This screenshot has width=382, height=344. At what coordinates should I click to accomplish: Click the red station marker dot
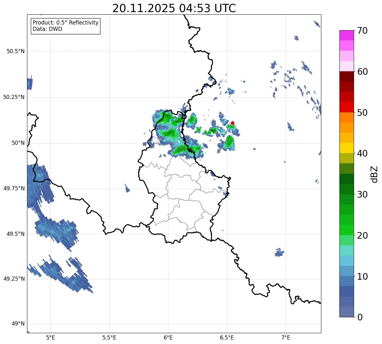coord(233,123)
